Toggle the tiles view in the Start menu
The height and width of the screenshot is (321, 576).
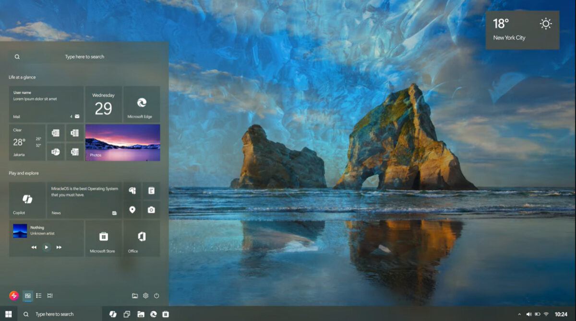coord(28,296)
